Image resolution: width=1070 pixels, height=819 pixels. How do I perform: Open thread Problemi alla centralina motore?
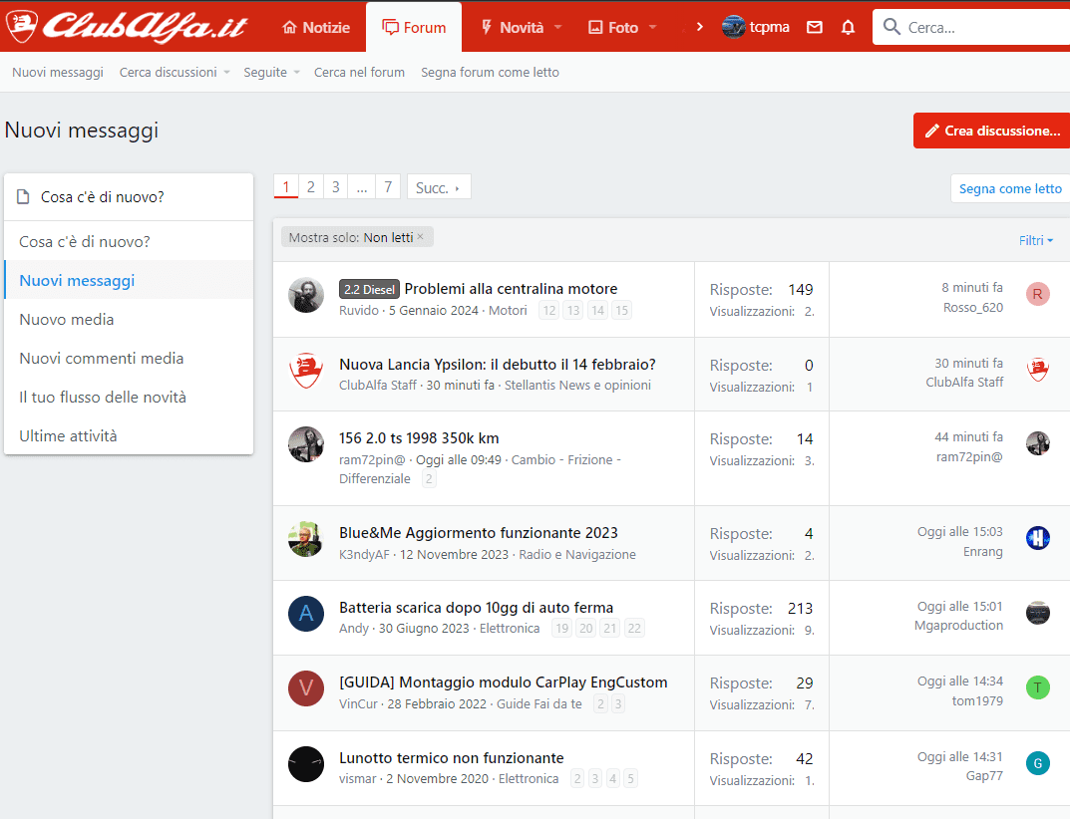(x=511, y=289)
